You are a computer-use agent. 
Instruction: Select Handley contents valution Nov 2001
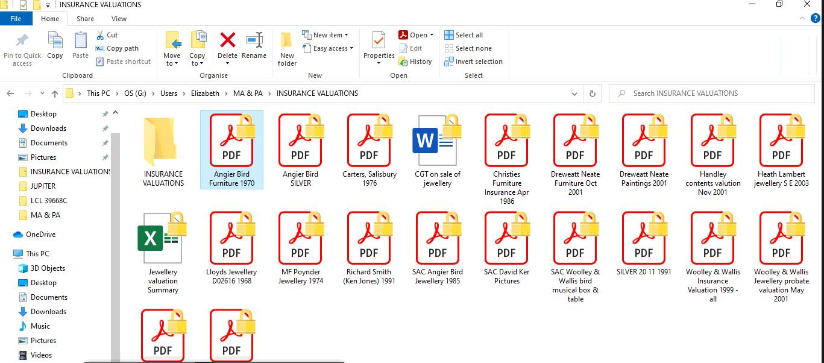click(x=712, y=155)
